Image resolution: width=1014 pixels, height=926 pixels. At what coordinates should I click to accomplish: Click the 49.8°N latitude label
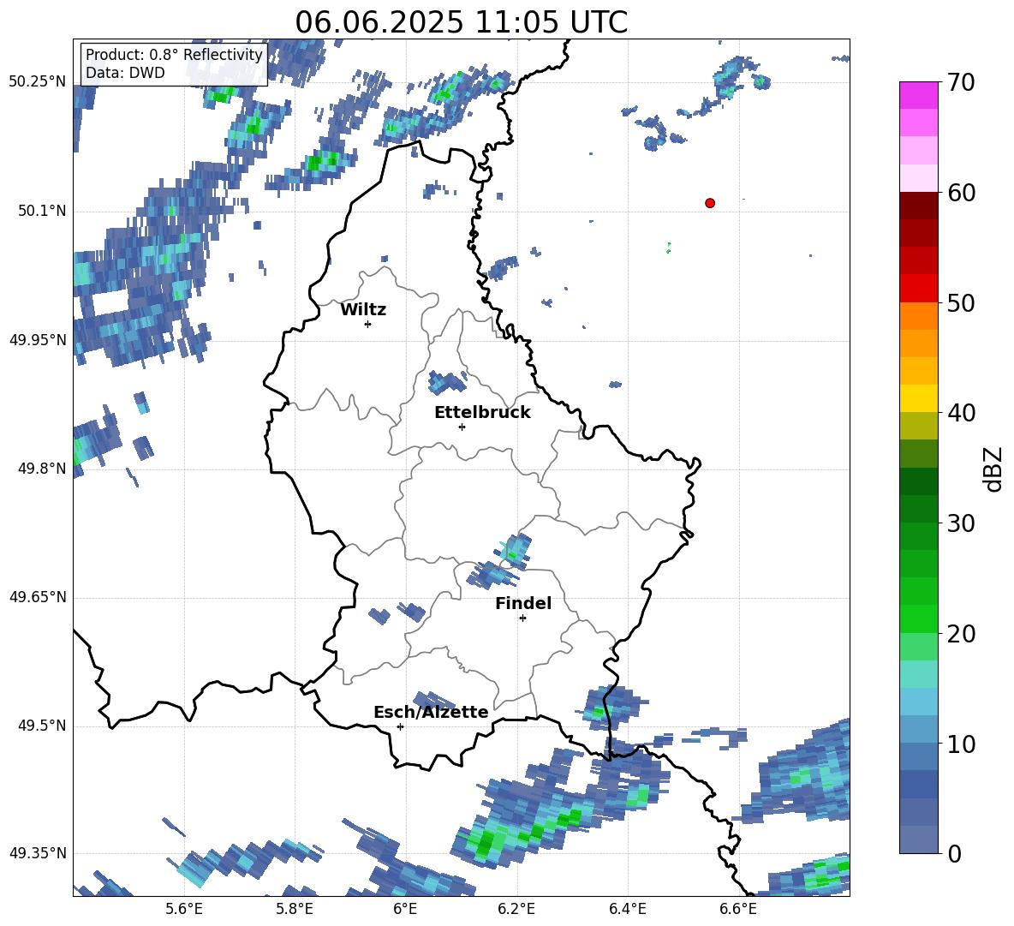point(42,469)
